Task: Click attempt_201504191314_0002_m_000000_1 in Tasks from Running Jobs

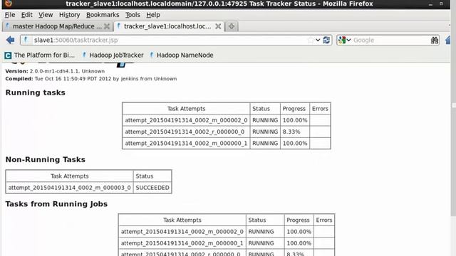Action: click(182, 243)
